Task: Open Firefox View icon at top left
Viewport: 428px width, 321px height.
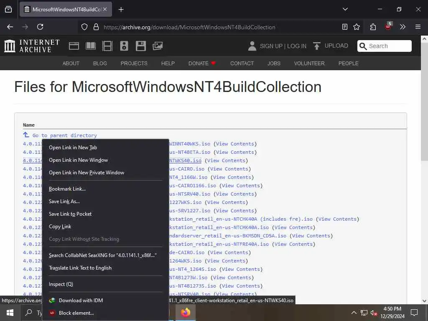Action: click(x=8, y=9)
